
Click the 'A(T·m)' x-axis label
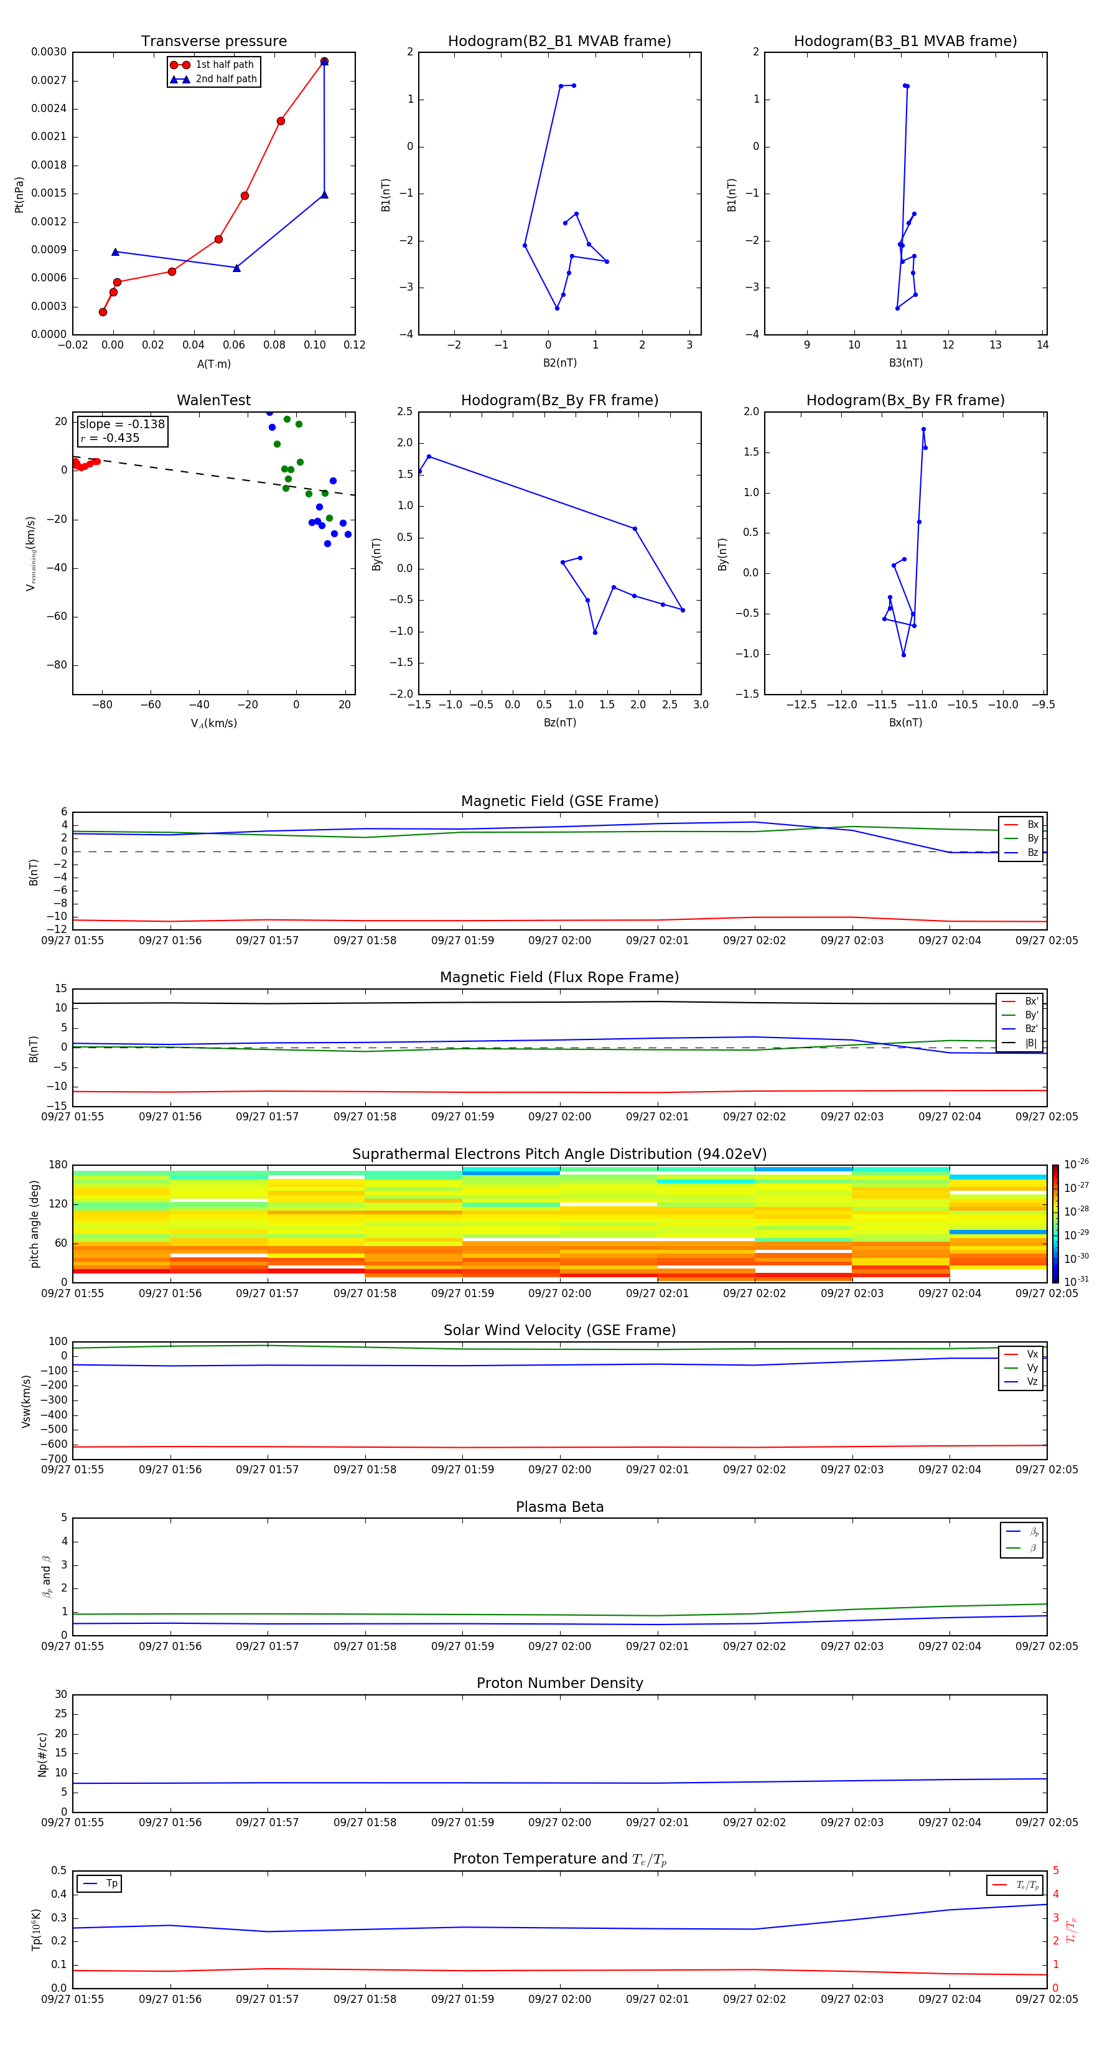(213, 363)
